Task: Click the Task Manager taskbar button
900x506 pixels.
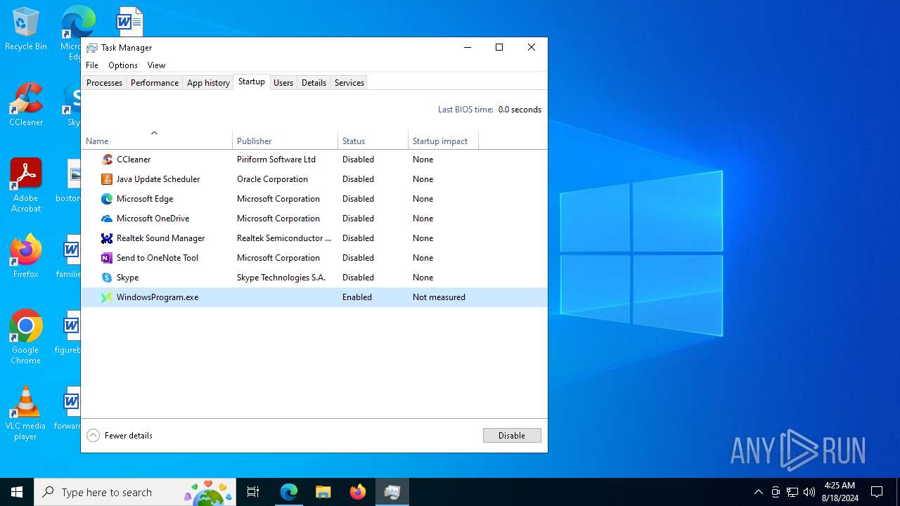Action: [392, 492]
